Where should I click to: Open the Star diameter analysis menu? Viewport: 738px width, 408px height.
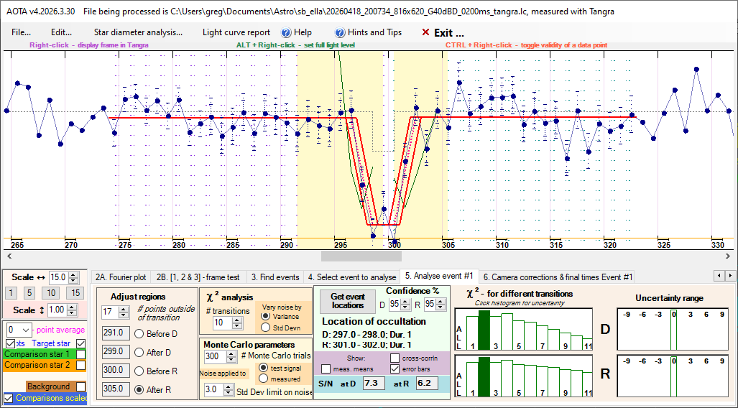pyautogui.click(x=138, y=32)
